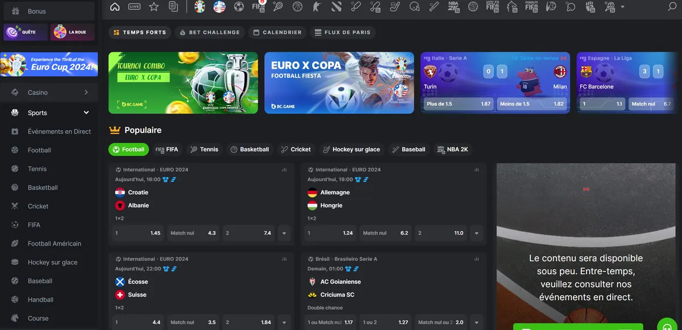The width and height of the screenshot is (682, 330).
Task: Open Événements en Direct in sidebar
Action: (59, 132)
